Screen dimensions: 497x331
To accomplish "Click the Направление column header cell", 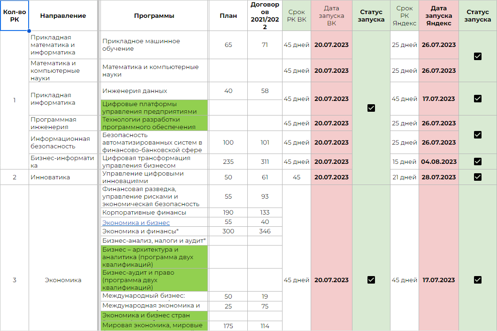I will 63,15.
